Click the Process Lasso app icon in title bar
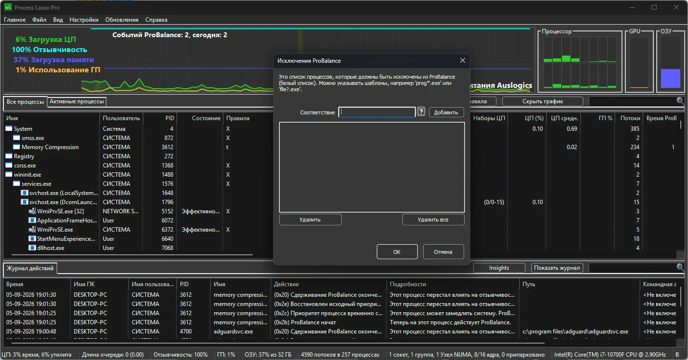This screenshot has height=360, width=688. pyautogui.click(x=8, y=8)
